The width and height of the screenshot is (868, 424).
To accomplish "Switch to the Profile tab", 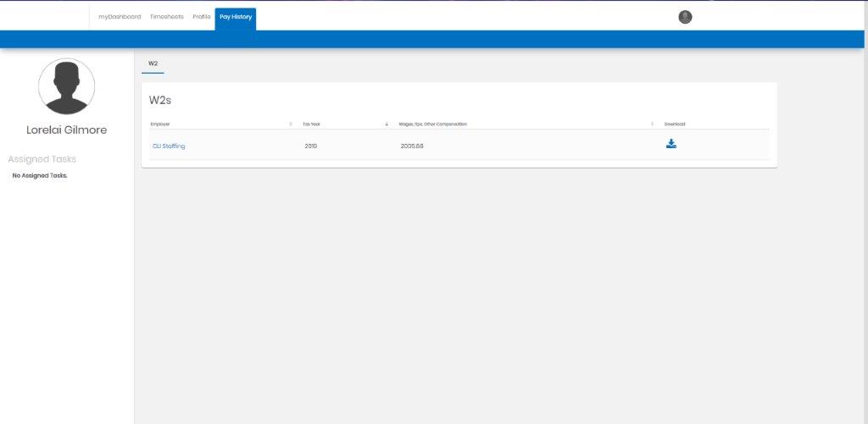I will point(202,17).
